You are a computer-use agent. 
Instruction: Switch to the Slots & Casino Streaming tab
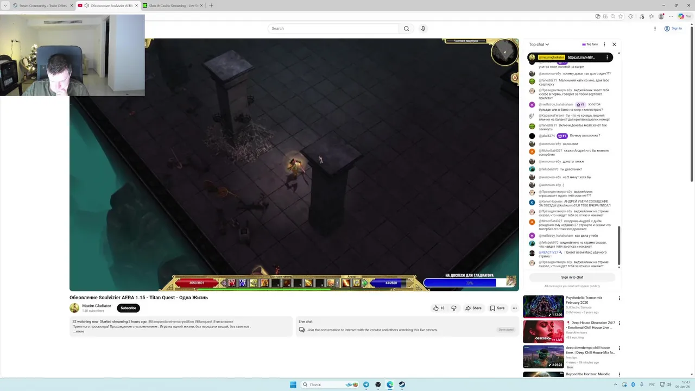pyautogui.click(x=173, y=5)
